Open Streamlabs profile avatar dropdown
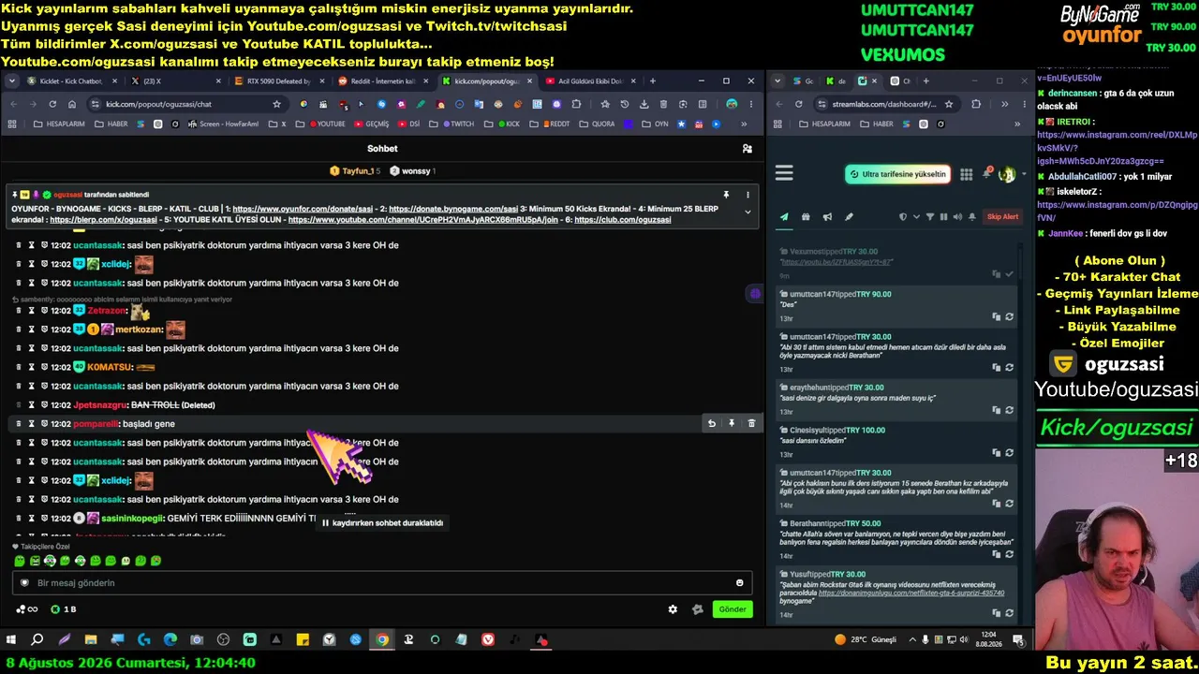Image resolution: width=1199 pixels, height=674 pixels. point(1010,174)
